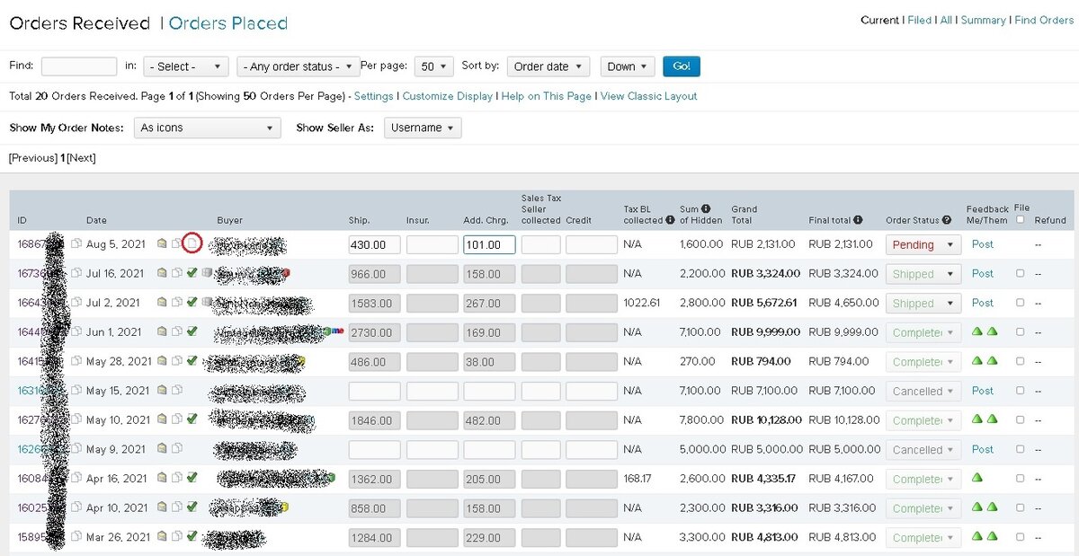Click copy icon before Apr 16, 2021 date
This screenshot has width=1079, height=556.
pos(76,479)
